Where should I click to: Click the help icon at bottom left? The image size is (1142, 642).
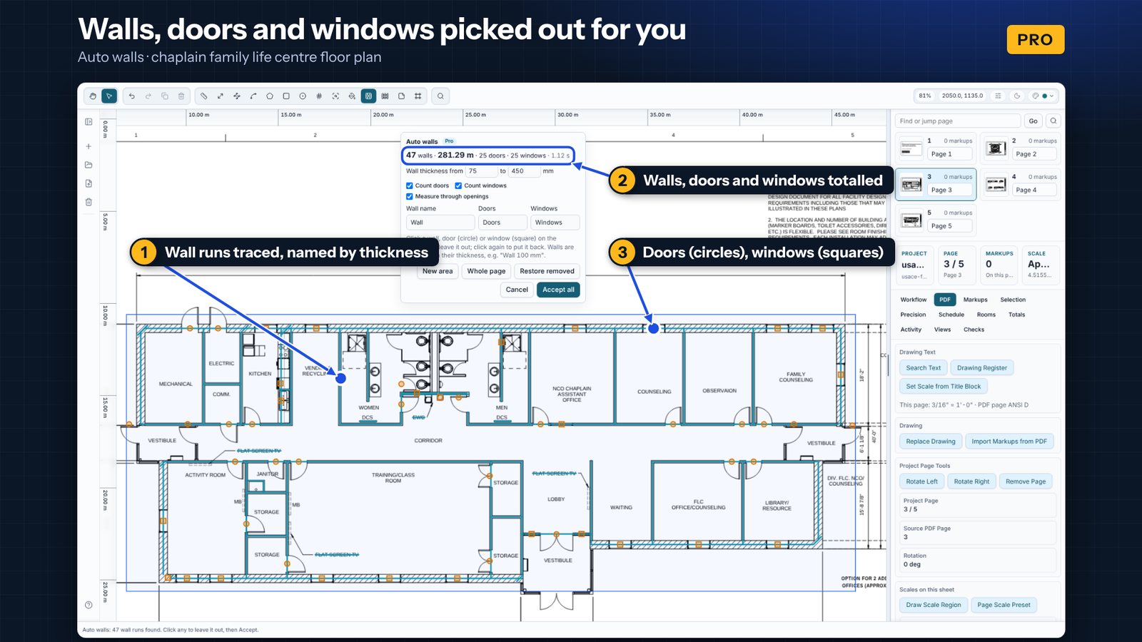pos(89,605)
